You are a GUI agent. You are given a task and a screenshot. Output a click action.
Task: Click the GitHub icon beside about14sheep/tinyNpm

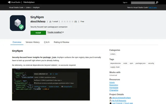click(110, 98)
